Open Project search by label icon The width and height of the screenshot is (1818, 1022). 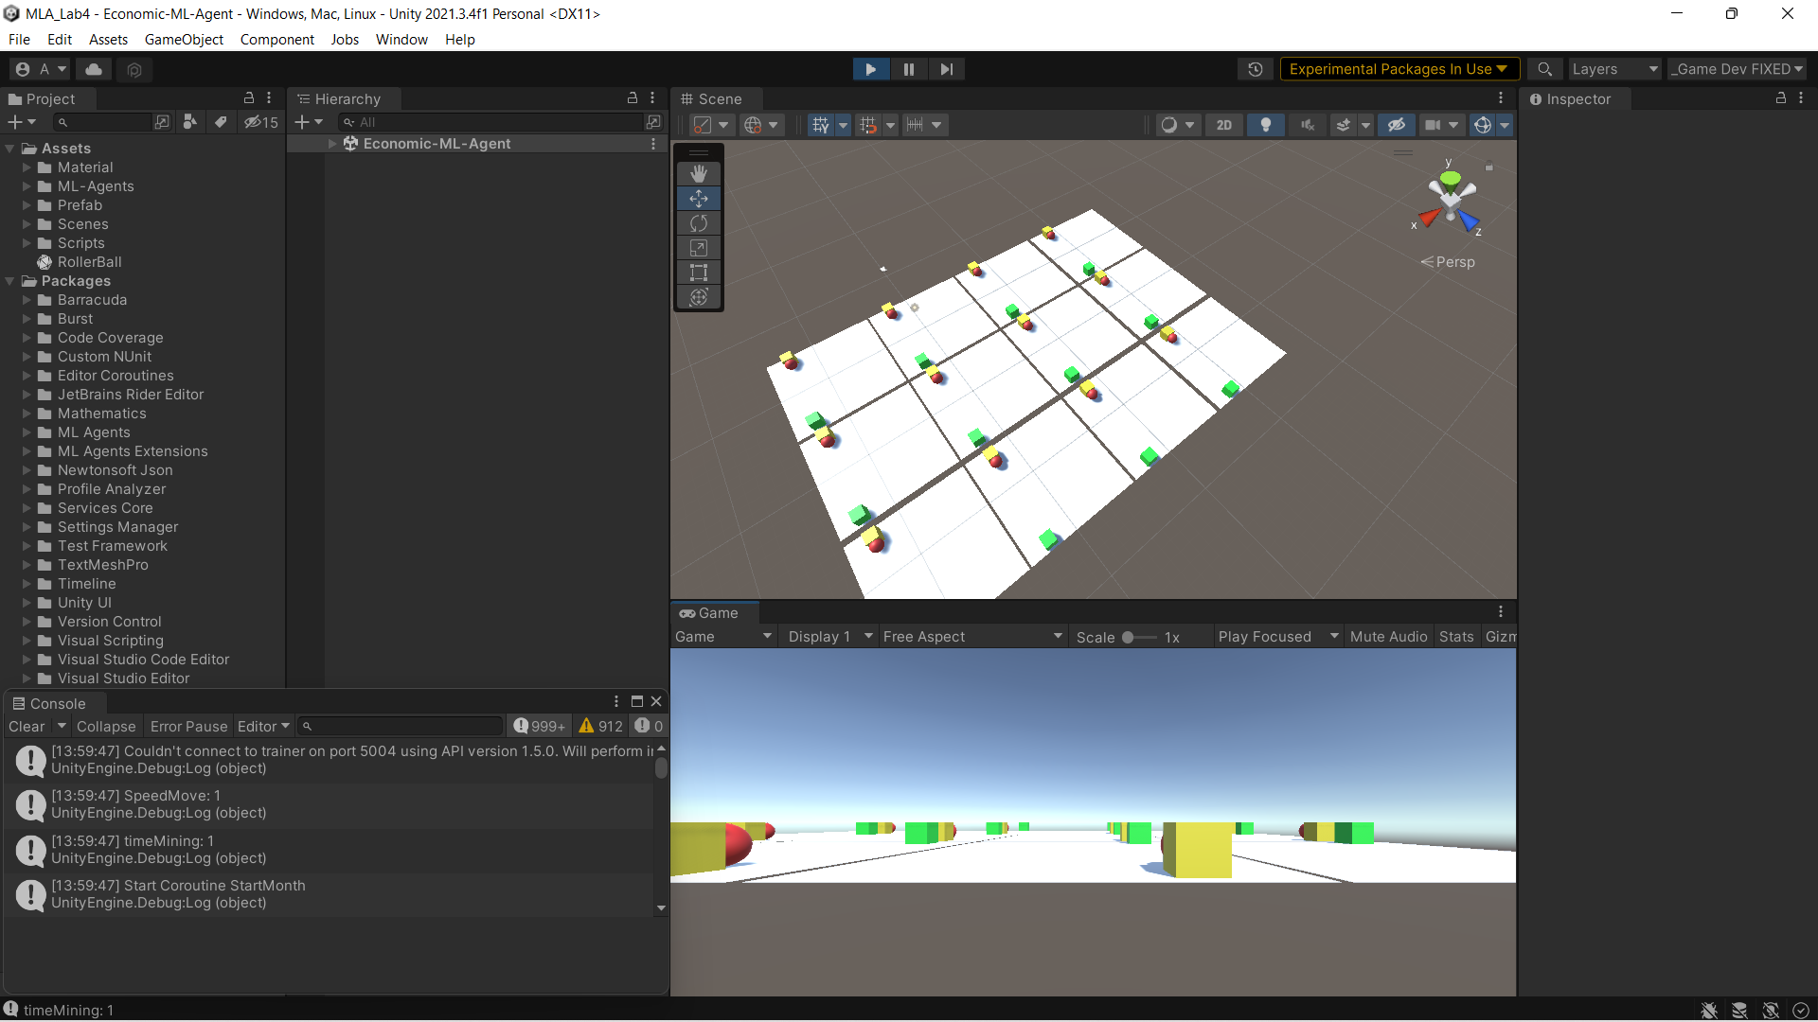(x=221, y=122)
